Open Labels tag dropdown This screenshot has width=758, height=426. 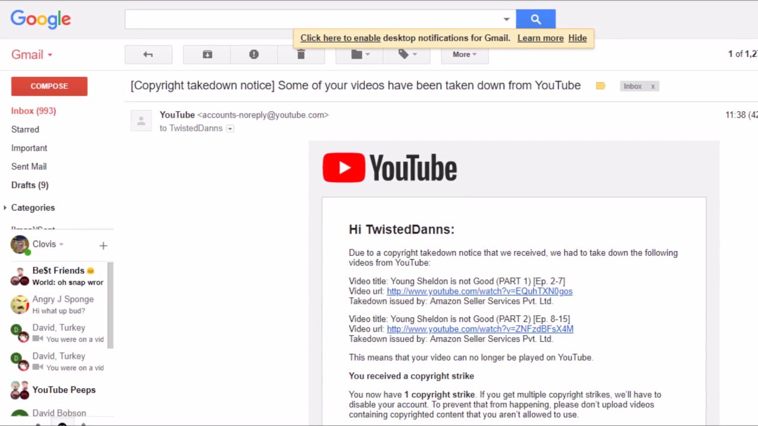[406, 54]
